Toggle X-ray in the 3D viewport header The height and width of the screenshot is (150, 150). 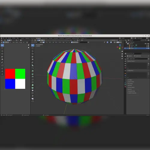[x=115, y=42]
